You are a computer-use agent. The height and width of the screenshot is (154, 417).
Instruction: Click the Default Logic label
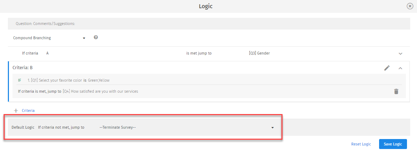23,127
